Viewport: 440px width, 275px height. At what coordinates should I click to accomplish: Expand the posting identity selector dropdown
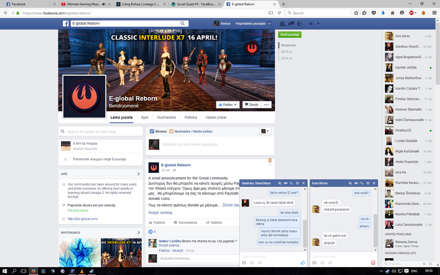click(x=265, y=131)
